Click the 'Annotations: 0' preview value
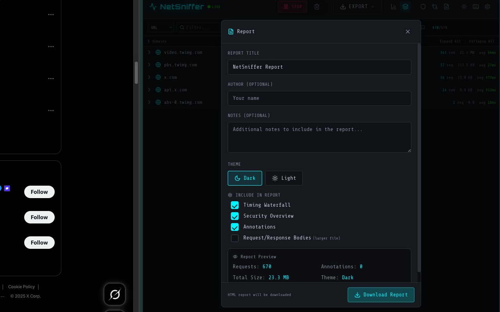Viewport: 500px width, 312px height. (342, 267)
